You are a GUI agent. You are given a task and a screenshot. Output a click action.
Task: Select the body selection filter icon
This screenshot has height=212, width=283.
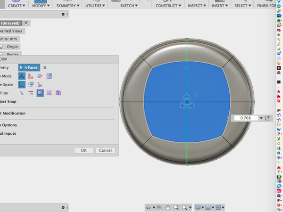point(58,93)
